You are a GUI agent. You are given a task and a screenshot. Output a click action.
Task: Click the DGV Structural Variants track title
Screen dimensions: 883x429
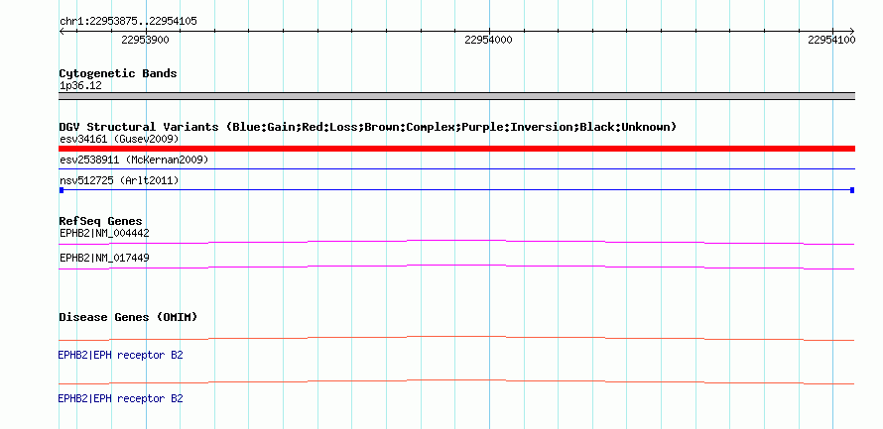pyautogui.click(x=368, y=127)
